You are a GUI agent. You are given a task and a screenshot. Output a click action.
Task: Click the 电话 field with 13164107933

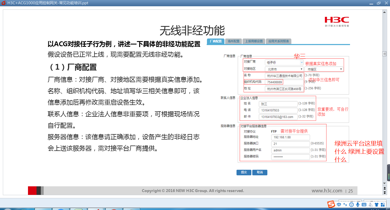[278, 110]
